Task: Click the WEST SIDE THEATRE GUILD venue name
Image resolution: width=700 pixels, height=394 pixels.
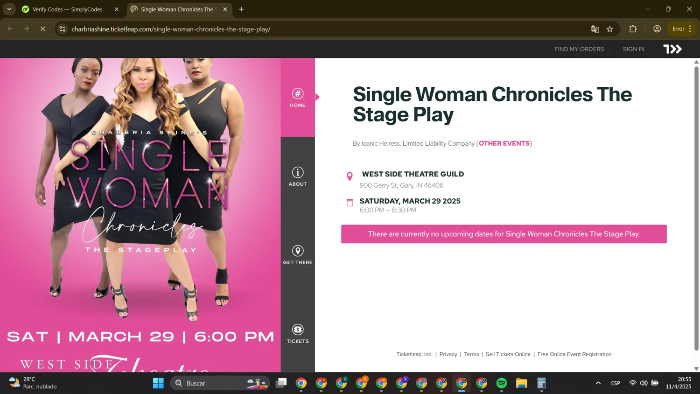Action: [413, 174]
